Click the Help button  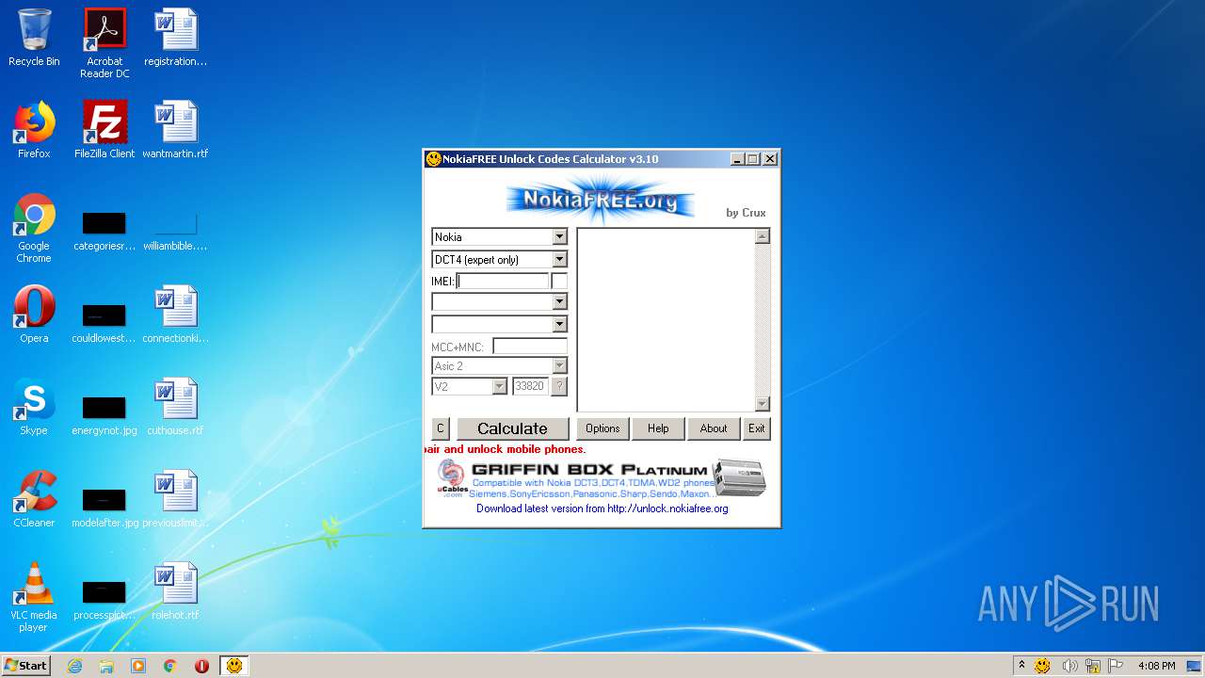coord(658,428)
